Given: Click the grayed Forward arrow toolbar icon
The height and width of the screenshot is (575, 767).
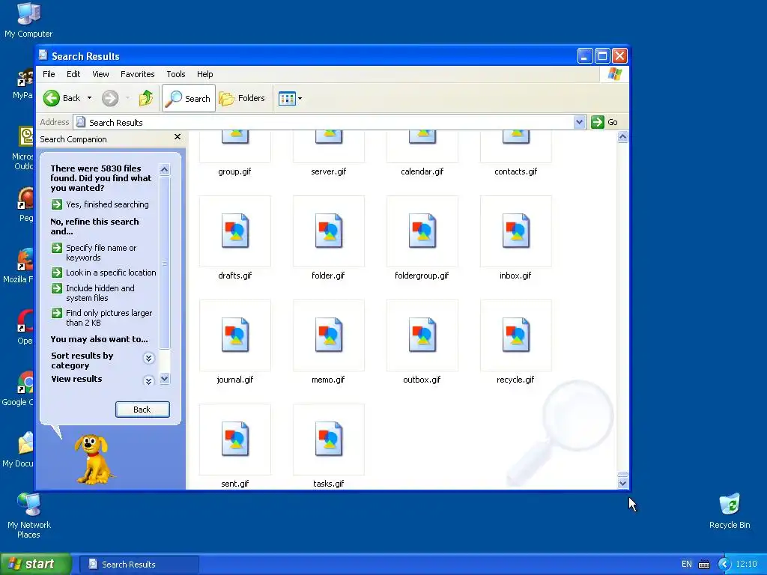Looking at the screenshot, I should pos(110,98).
